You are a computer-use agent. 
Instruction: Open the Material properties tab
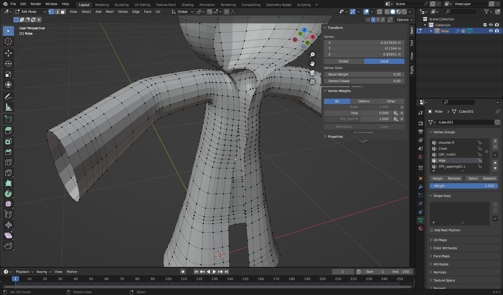[x=421, y=229]
